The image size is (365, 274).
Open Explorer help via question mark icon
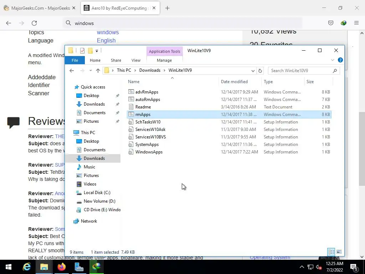pyautogui.click(x=340, y=60)
